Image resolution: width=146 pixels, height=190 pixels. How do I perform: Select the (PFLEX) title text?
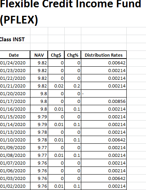click(x=19, y=20)
